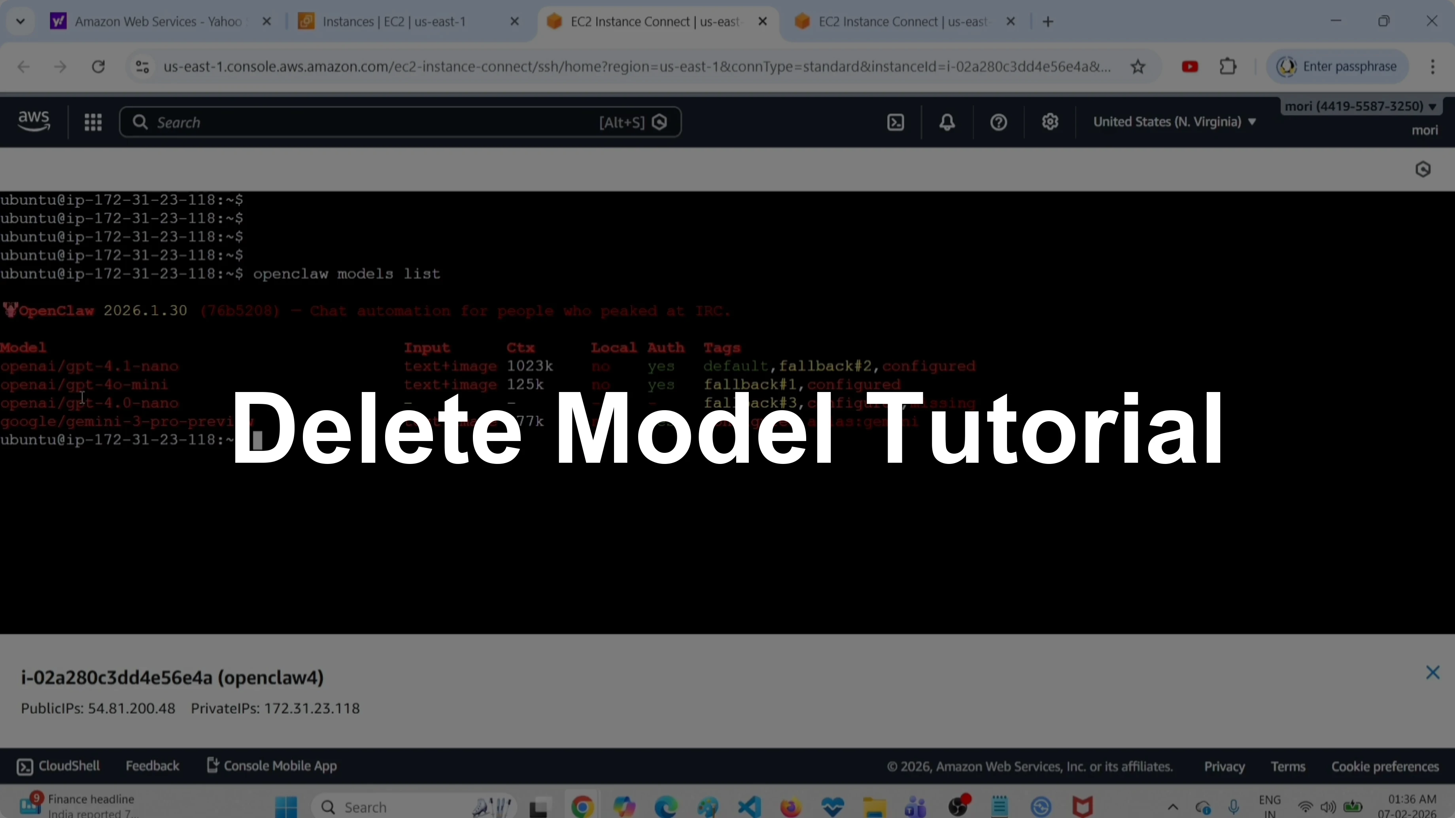Click the Feedback link in the footer

(153, 765)
